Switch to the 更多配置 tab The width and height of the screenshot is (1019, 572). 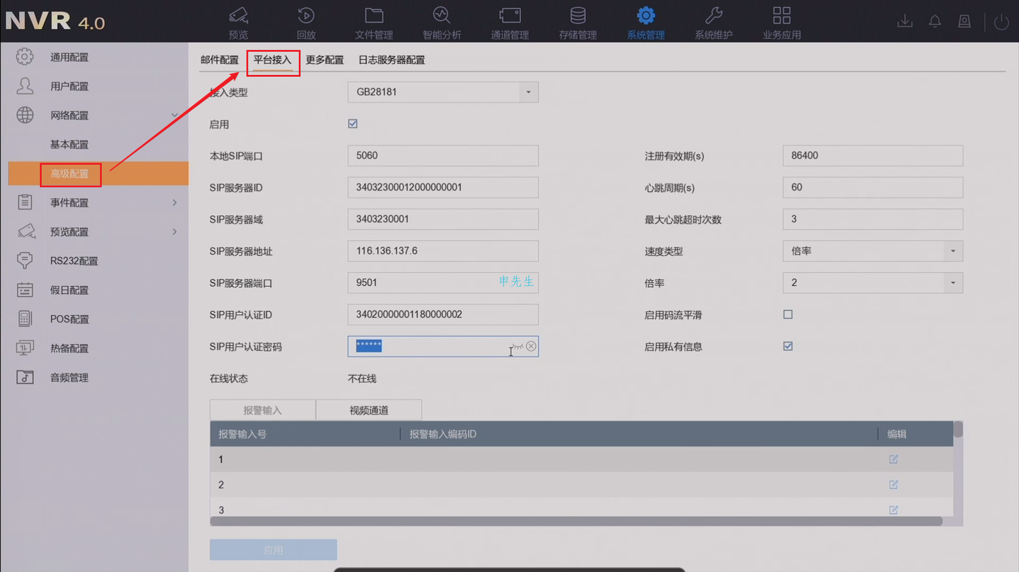pos(324,59)
